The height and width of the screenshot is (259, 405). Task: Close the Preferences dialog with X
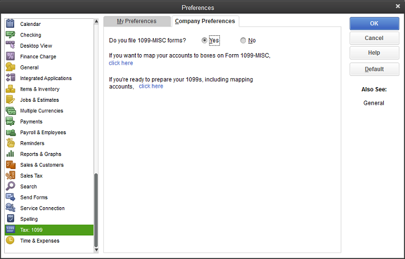398,6
